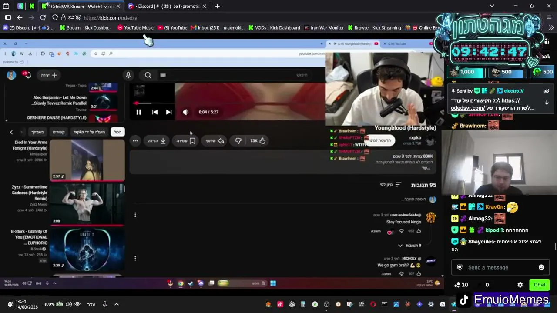Image resolution: width=557 pixels, height=313 pixels.
Task: Open the YouTube create button with plus
Action: click(x=49, y=75)
